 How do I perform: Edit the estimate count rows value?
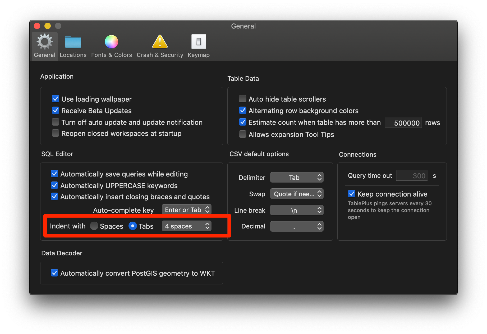click(403, 122)
